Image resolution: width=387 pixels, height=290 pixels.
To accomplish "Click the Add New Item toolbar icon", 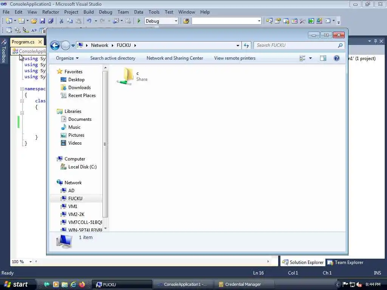I will click(22, 21).
